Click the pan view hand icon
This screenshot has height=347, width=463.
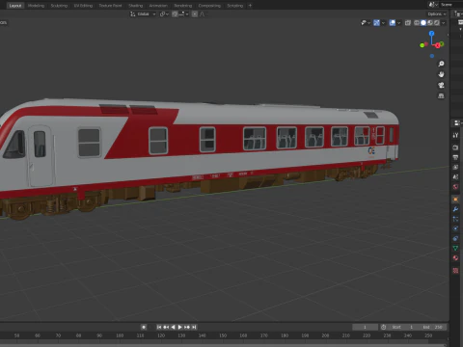coord(441,74)
